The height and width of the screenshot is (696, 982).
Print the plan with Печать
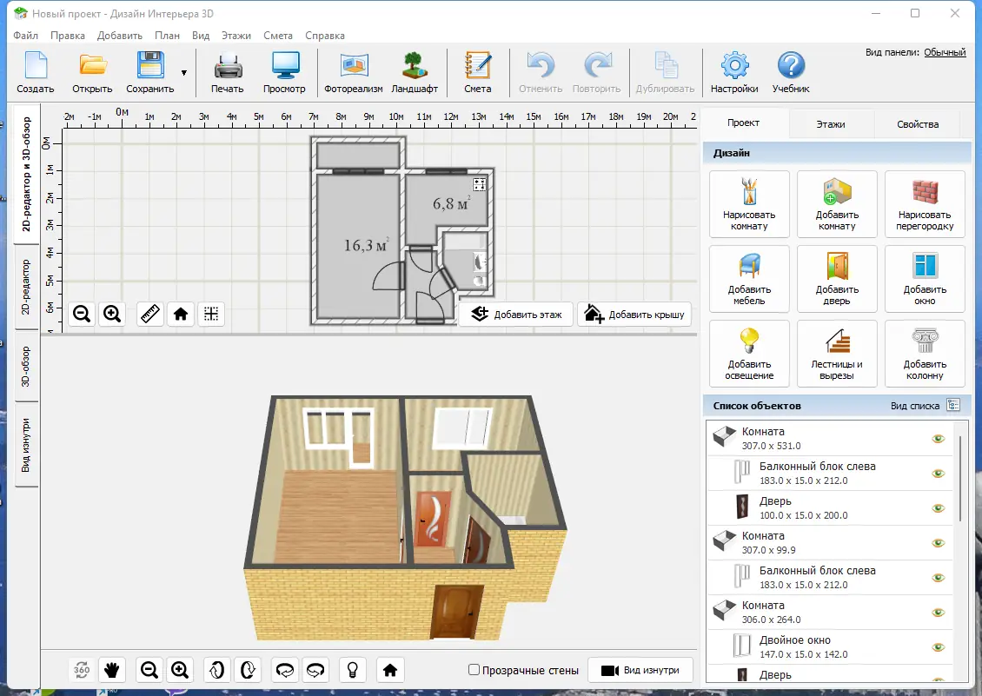(228, 73)
